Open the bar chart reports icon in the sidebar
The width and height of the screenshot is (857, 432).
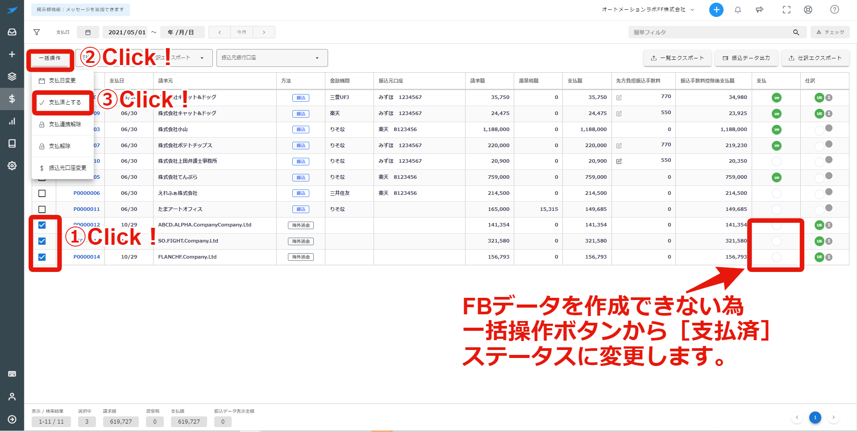coord(12,121)
